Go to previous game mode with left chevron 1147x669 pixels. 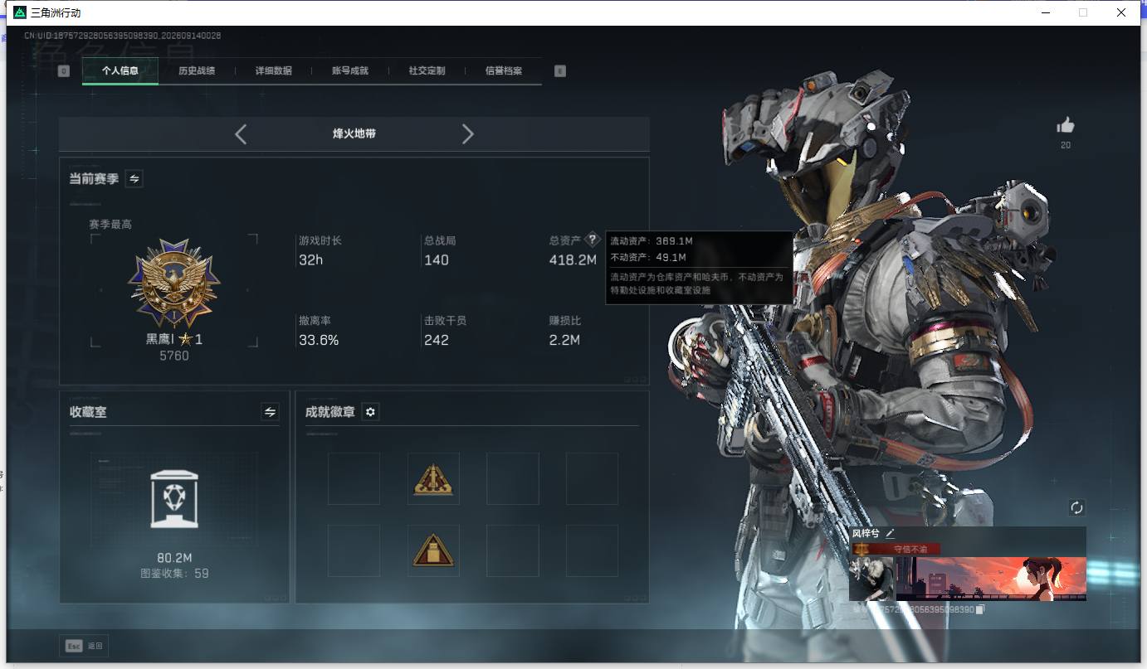click(241, 133)
